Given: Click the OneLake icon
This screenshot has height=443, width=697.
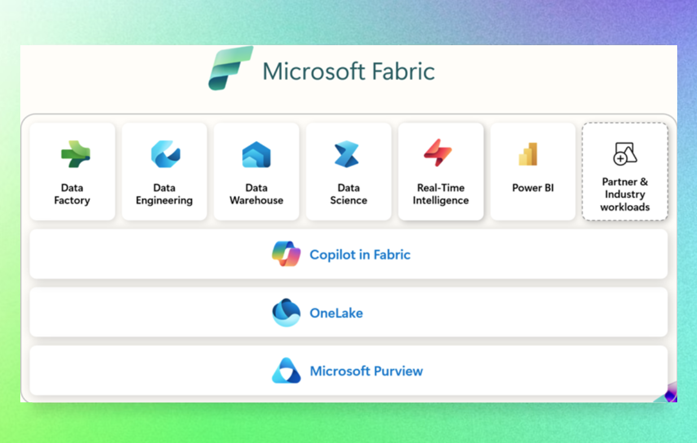Looking at the screenshot, I should tap(286, 312).
